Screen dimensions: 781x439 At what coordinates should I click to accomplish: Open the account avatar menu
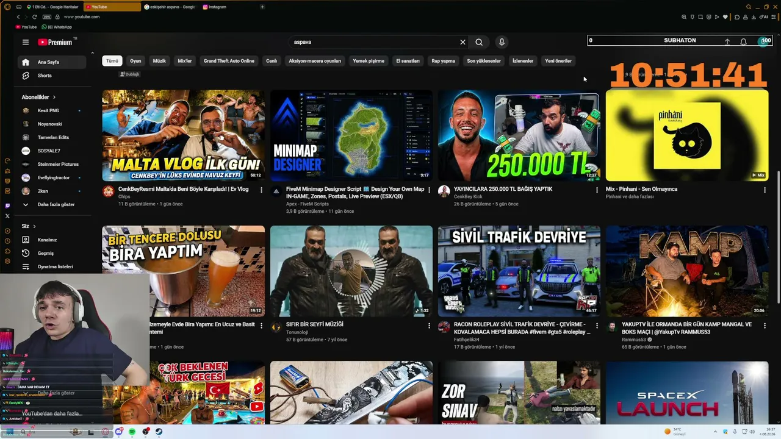click(x=765, y=41)
